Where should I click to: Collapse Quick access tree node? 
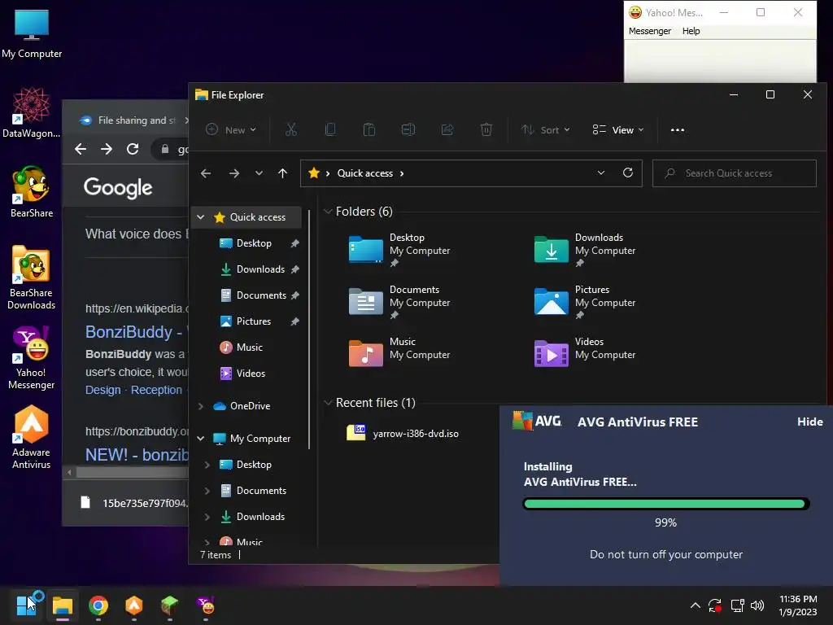(x=201, y=216)
